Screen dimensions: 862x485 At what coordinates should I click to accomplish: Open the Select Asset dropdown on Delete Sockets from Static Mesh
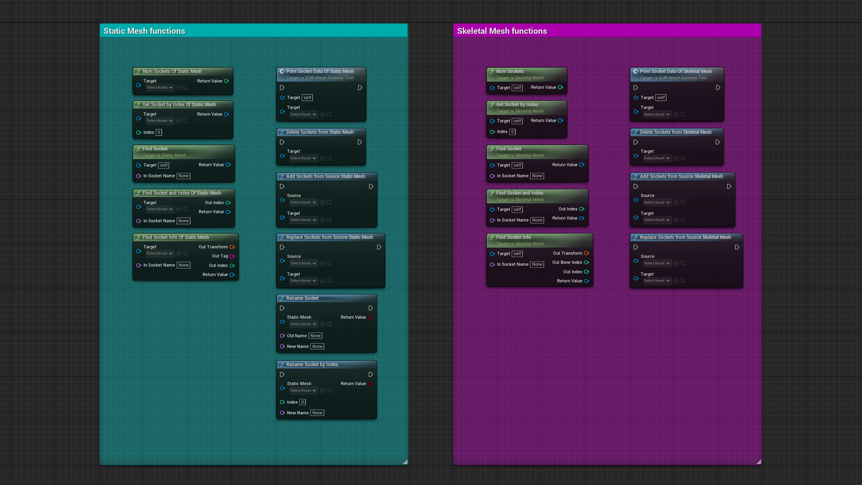click(x=303, y=158)
